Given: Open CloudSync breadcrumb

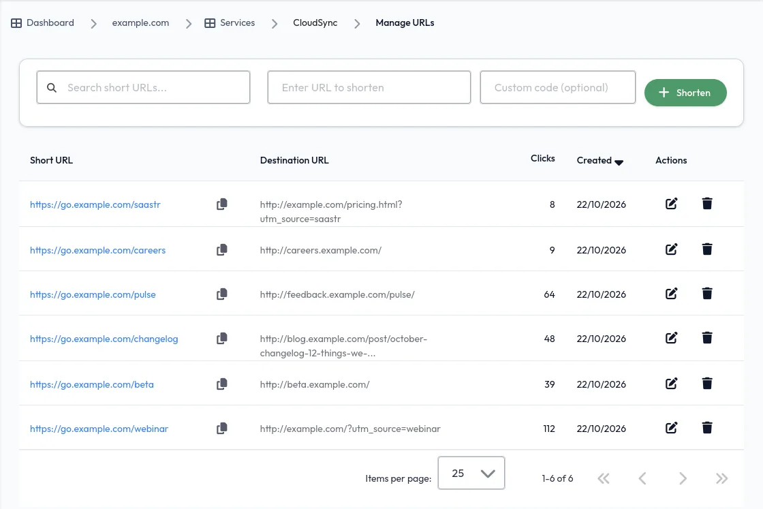Looking at the screenshot, I should 315,23.
